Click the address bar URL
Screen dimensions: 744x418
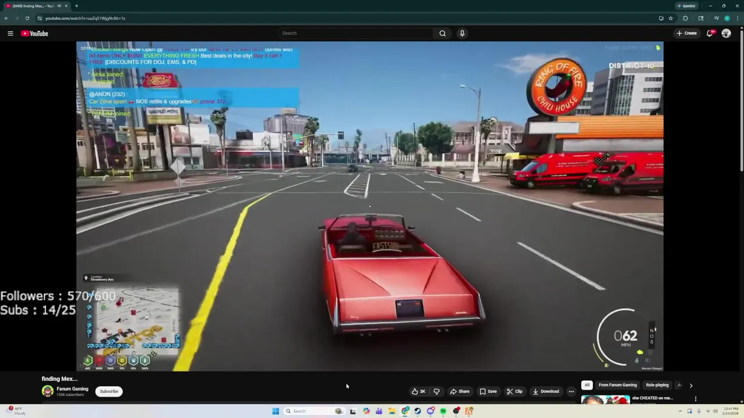click(x=85, y=18)
